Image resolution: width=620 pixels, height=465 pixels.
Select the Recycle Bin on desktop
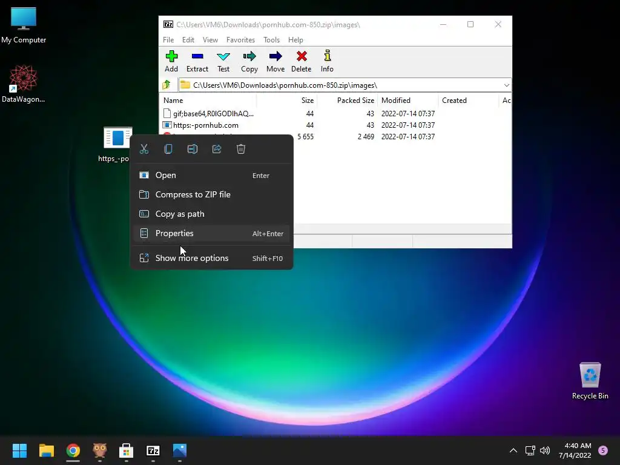point(590,381)
